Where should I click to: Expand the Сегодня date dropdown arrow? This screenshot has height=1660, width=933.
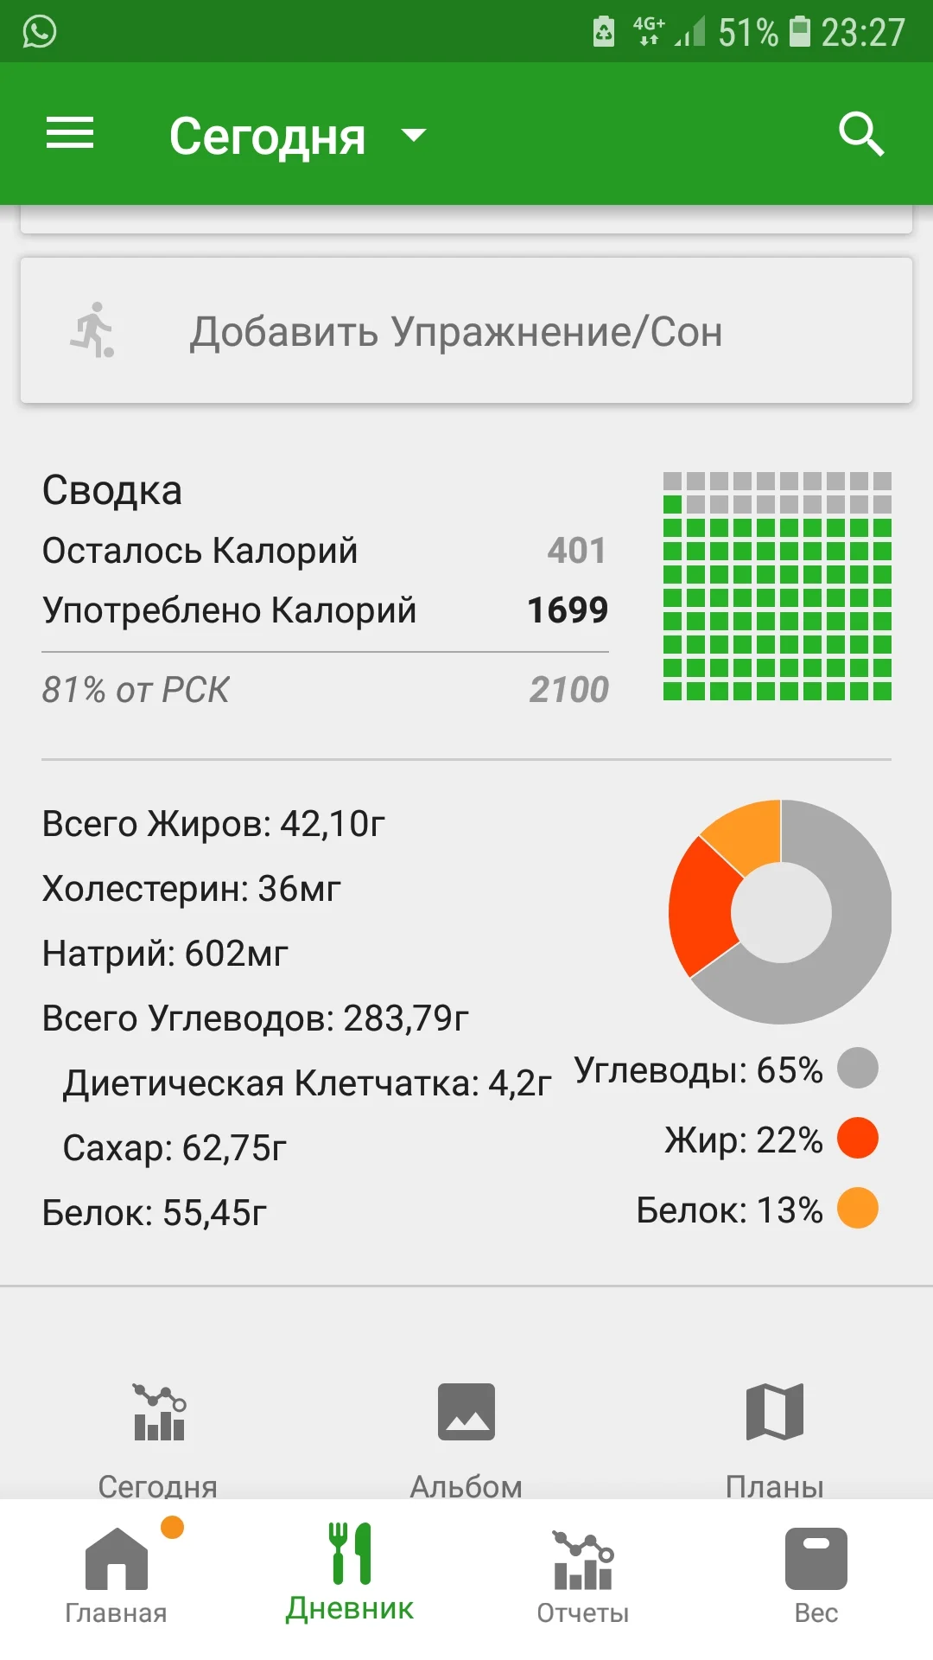point(414,135)
